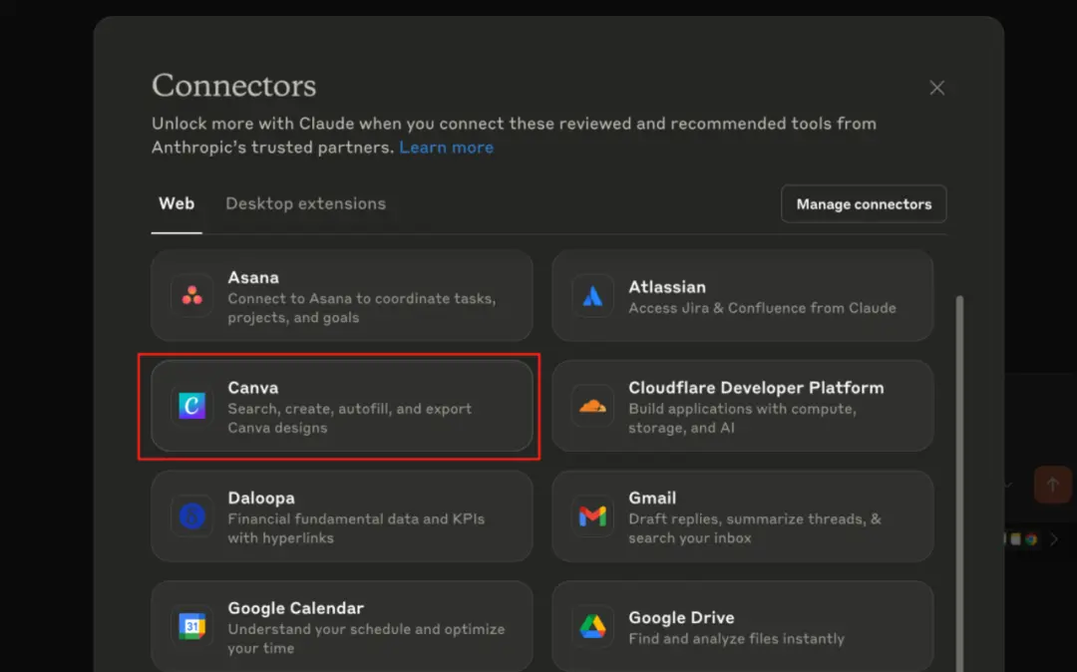Click the Daloopa blue circle logo
Viewport: 1077px width, 672px height.
tap(192, 515)
